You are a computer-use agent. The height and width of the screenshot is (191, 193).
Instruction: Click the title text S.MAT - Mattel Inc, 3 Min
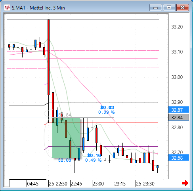(x=38, y=8)
